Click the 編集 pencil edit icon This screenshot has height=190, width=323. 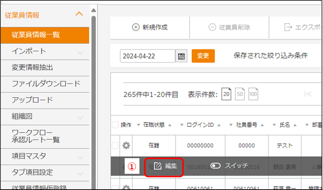click(x=157, y=166)
